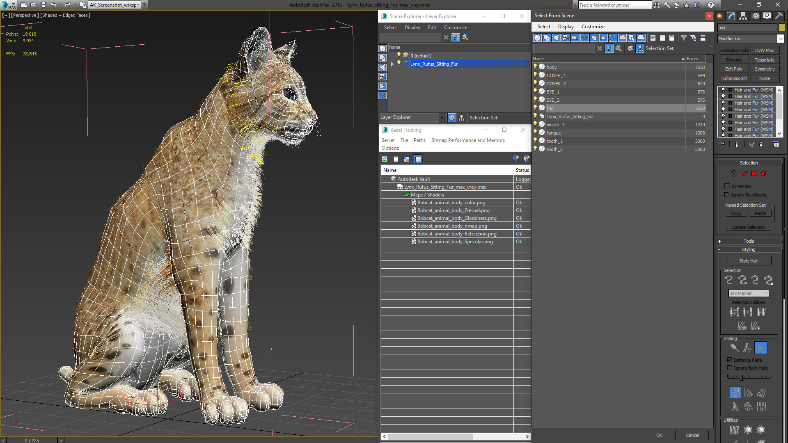The width and height of the screenshot is (788, 443).
Task: Click the Update Selection button
Action: coord(749,227)
